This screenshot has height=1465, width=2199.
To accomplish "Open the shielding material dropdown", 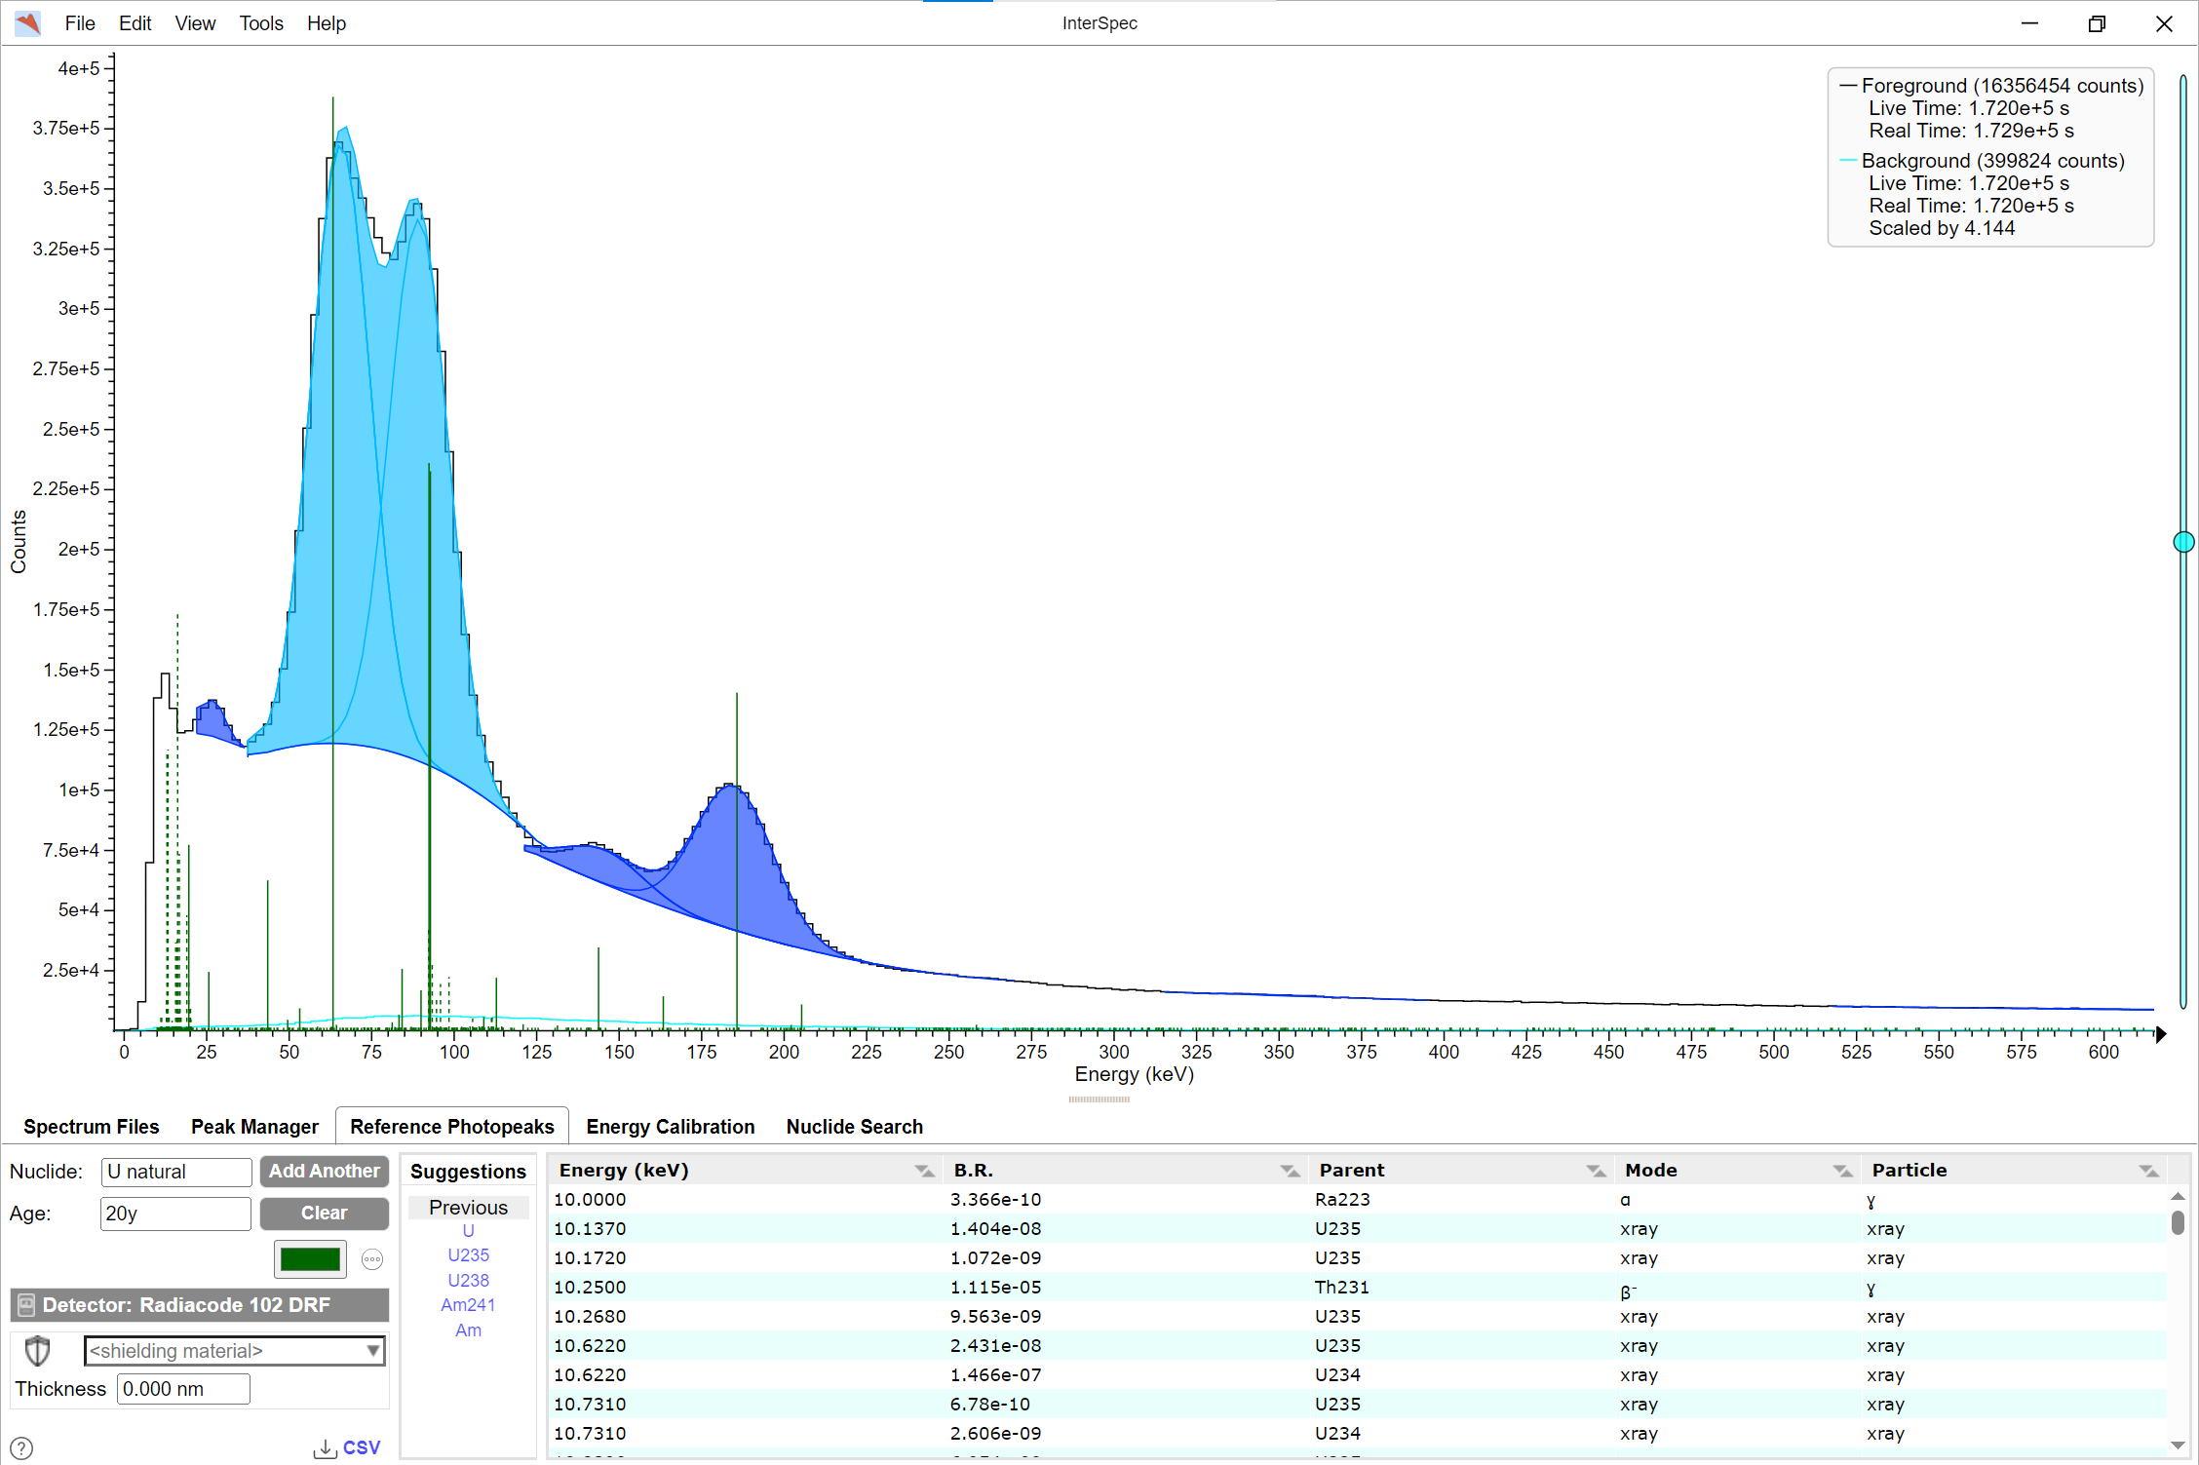I will [234, 1351].
